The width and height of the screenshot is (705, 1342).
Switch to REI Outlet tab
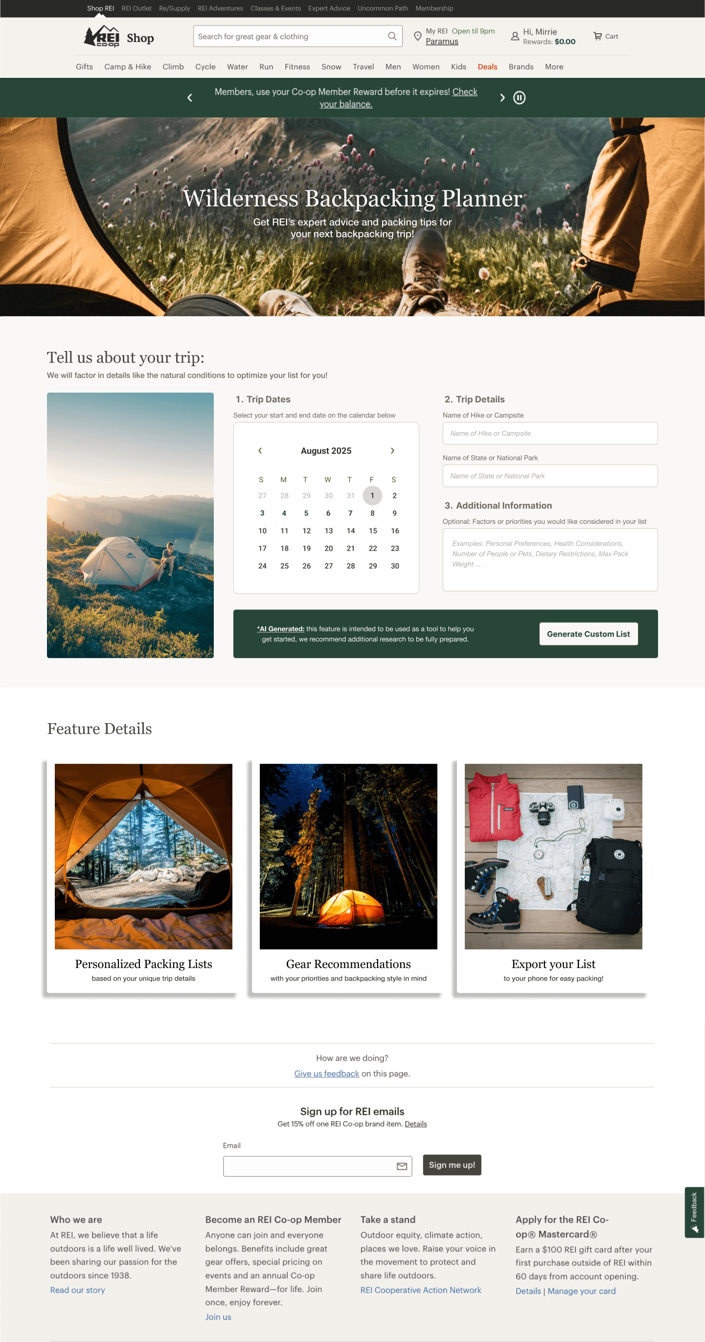click(136, 8)
